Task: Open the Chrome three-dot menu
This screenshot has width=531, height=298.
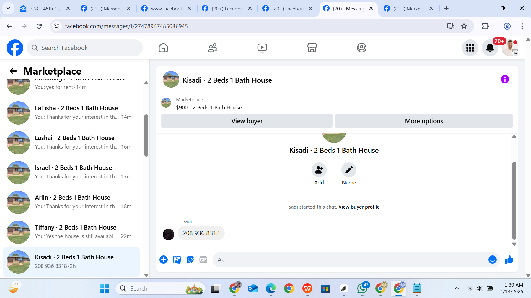Action: [522, 26]
